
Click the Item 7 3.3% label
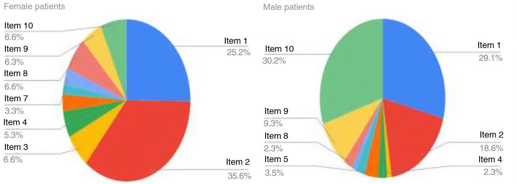16,104
